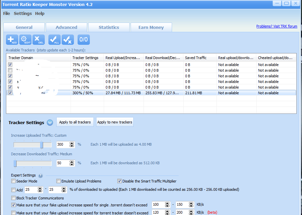The width and height of the screenshot is (302, 215).
Task: Collapse Tracker Settings with blue chevron
Action: point(50,122)
